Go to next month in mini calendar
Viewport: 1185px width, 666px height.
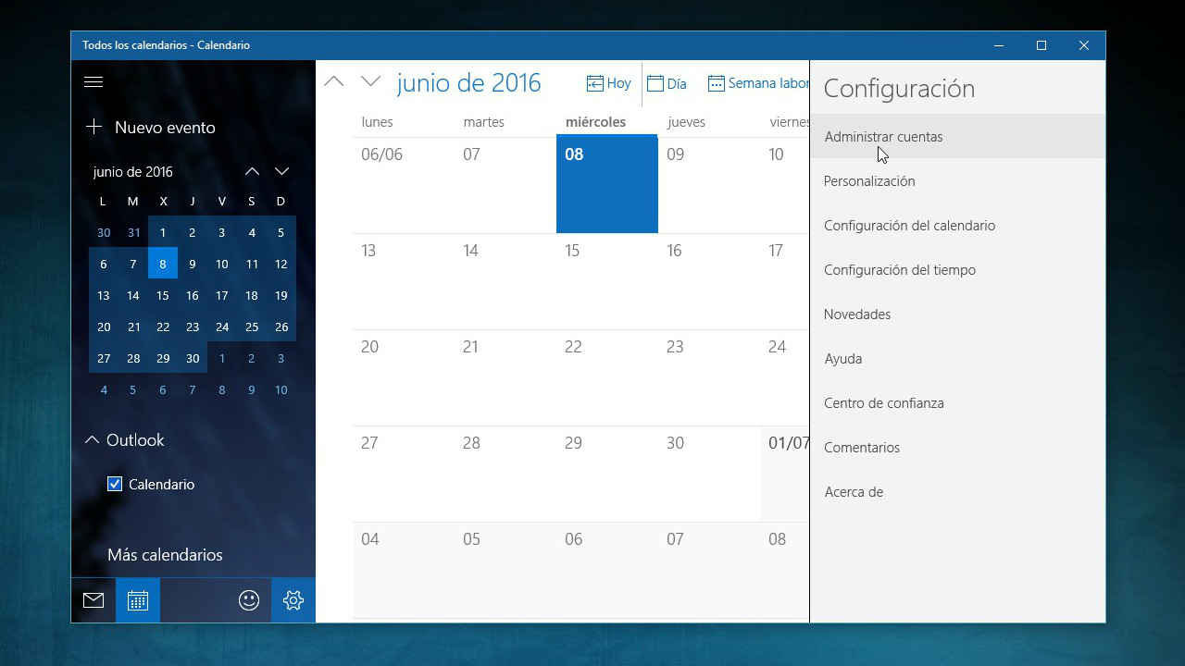click(x=282, y=171)
